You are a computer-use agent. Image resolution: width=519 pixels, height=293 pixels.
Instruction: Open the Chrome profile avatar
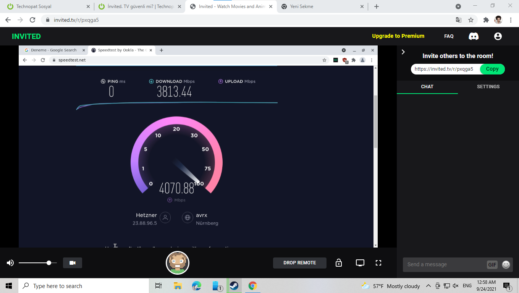(498, 20)
